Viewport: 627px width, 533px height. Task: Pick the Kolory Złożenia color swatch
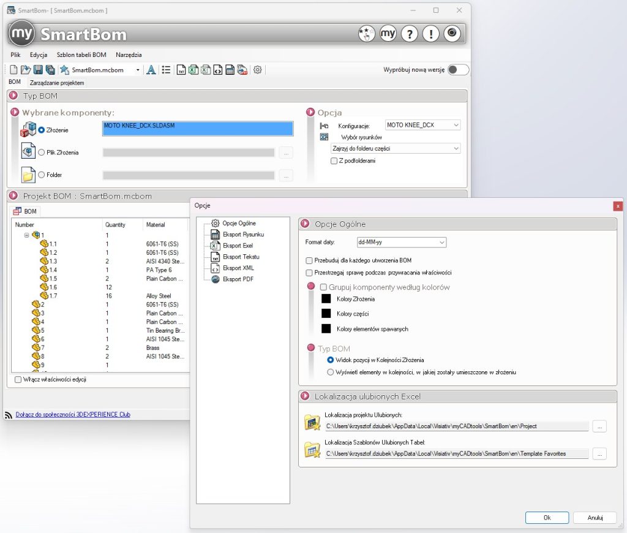(326, 298)
